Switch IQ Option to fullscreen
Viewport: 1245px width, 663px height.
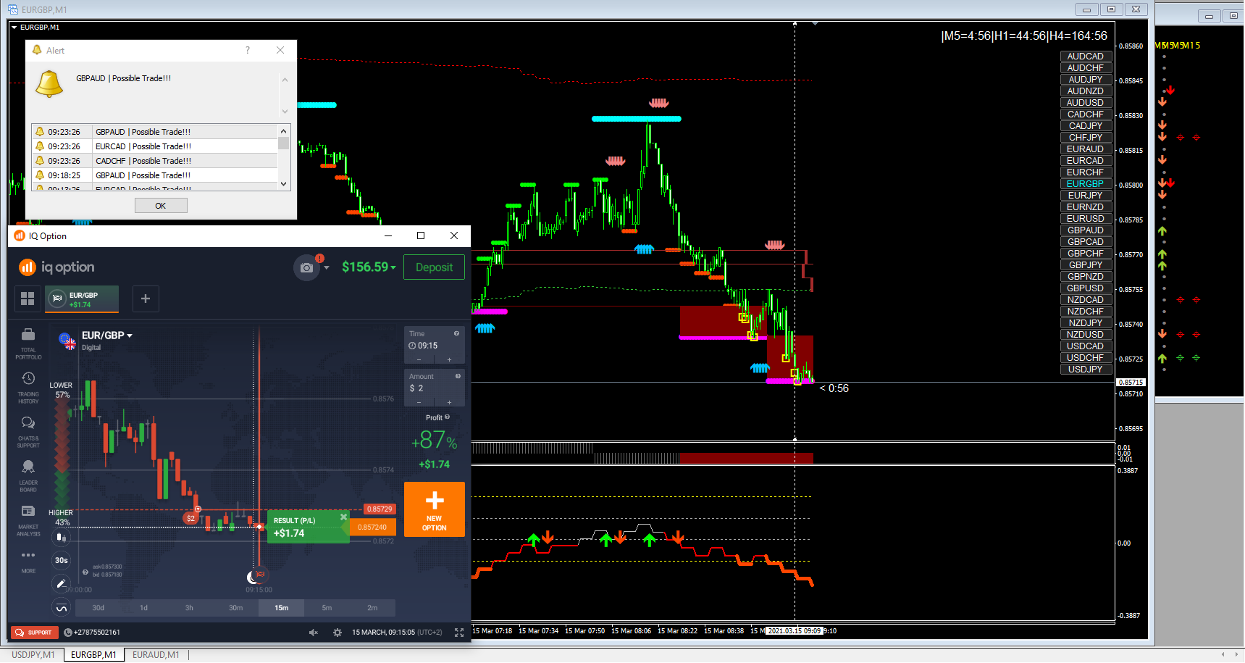459,633
